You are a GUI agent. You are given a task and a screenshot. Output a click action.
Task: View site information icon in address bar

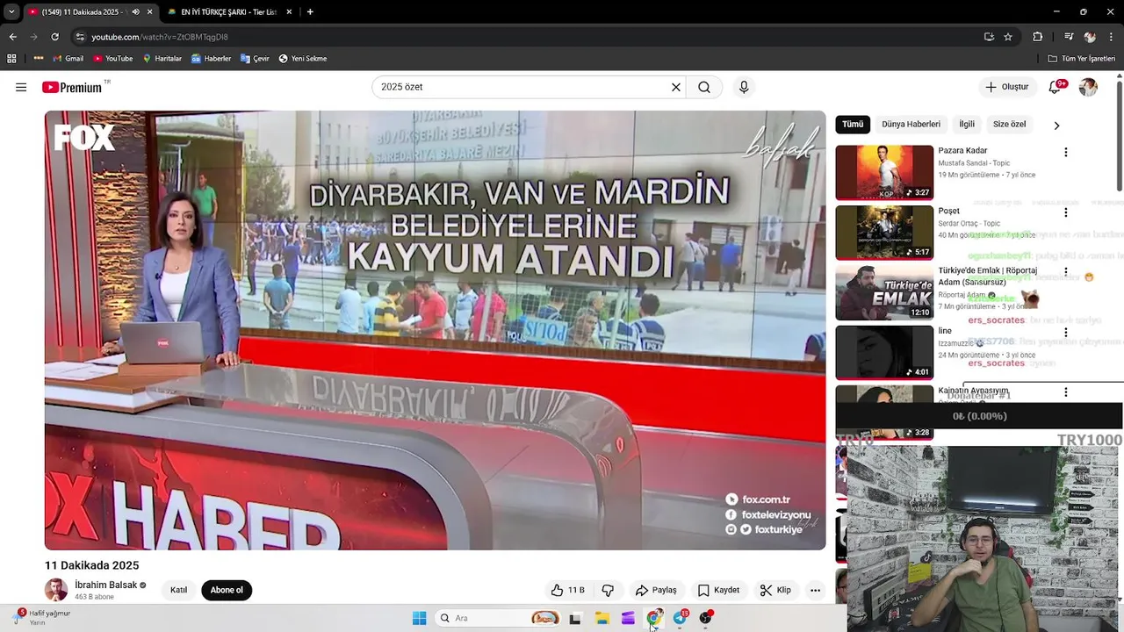pyautogui.click(x=80, y=37)
